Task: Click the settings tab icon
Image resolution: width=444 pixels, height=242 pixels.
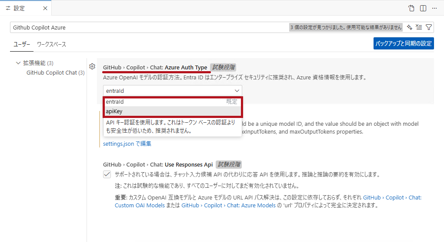Action: [x=8, y=8]
